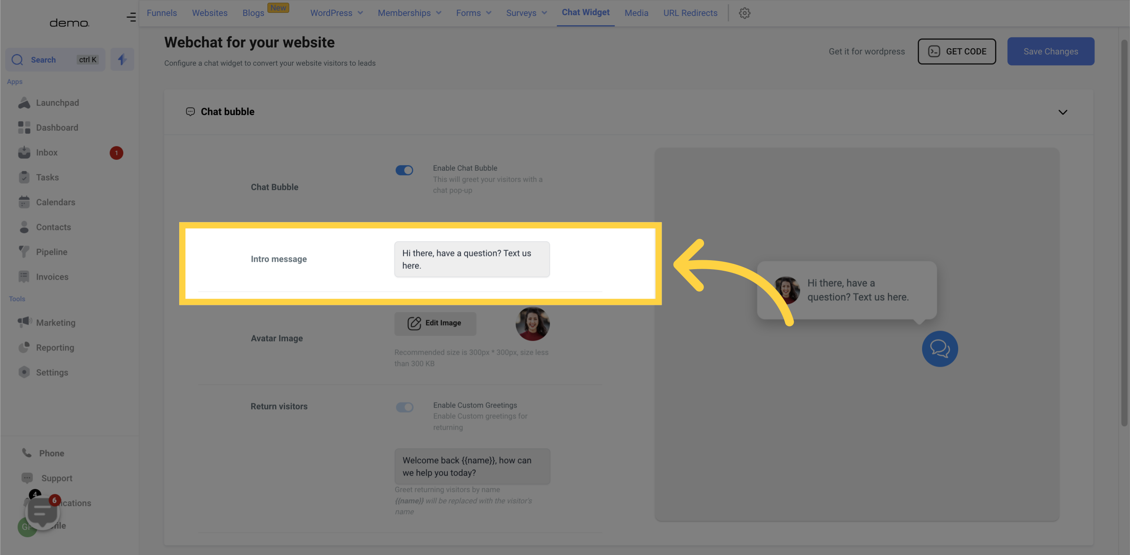Click the Phone sidebar icon

pyautogui.click(x=27, y=453)
